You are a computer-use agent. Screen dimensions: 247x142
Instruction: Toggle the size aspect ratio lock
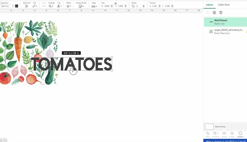click(115, 3)
